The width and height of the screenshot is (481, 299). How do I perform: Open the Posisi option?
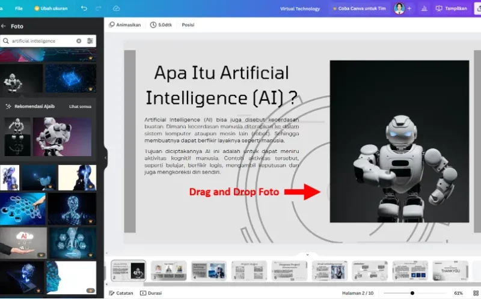[188, 25]
